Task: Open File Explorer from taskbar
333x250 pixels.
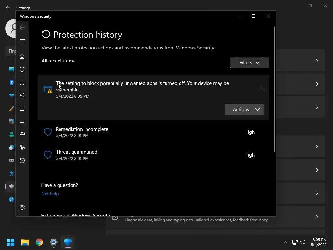Action: coord(25,242)
